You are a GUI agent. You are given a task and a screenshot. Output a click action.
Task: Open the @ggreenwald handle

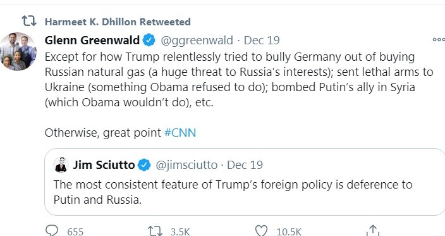pyautogui.click(x=197, y=40)
